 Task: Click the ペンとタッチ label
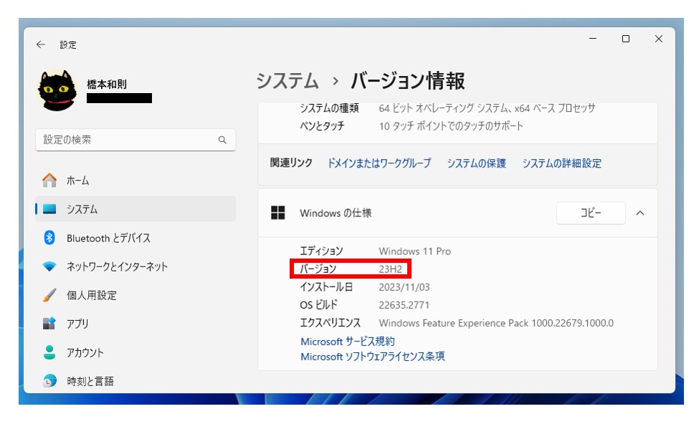322,126
